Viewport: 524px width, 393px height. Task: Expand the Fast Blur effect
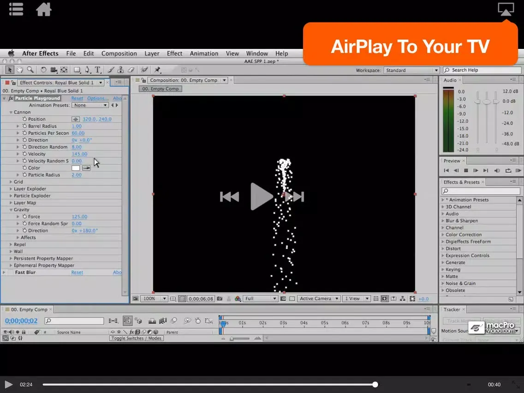(4, 272)
